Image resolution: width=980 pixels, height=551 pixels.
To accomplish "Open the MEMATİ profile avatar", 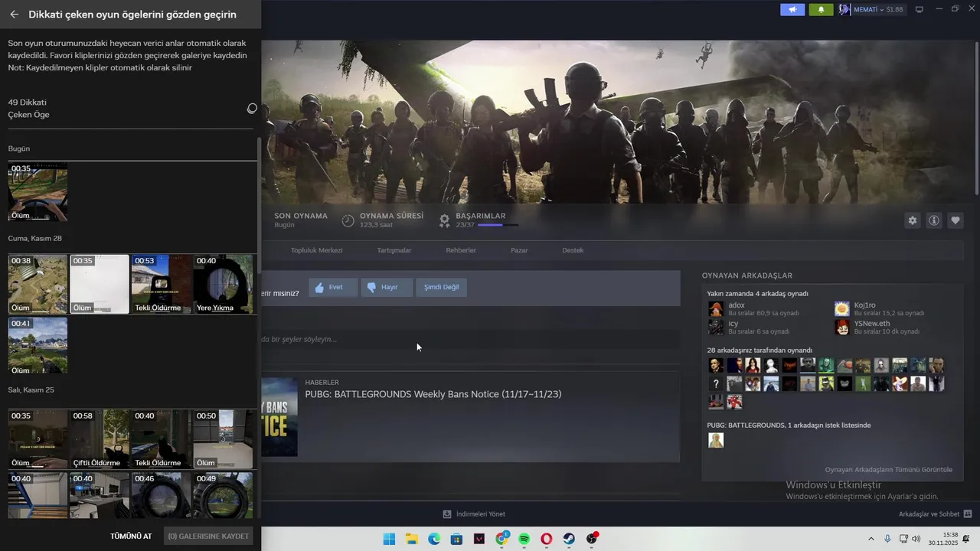I will (x=845, y=9).
